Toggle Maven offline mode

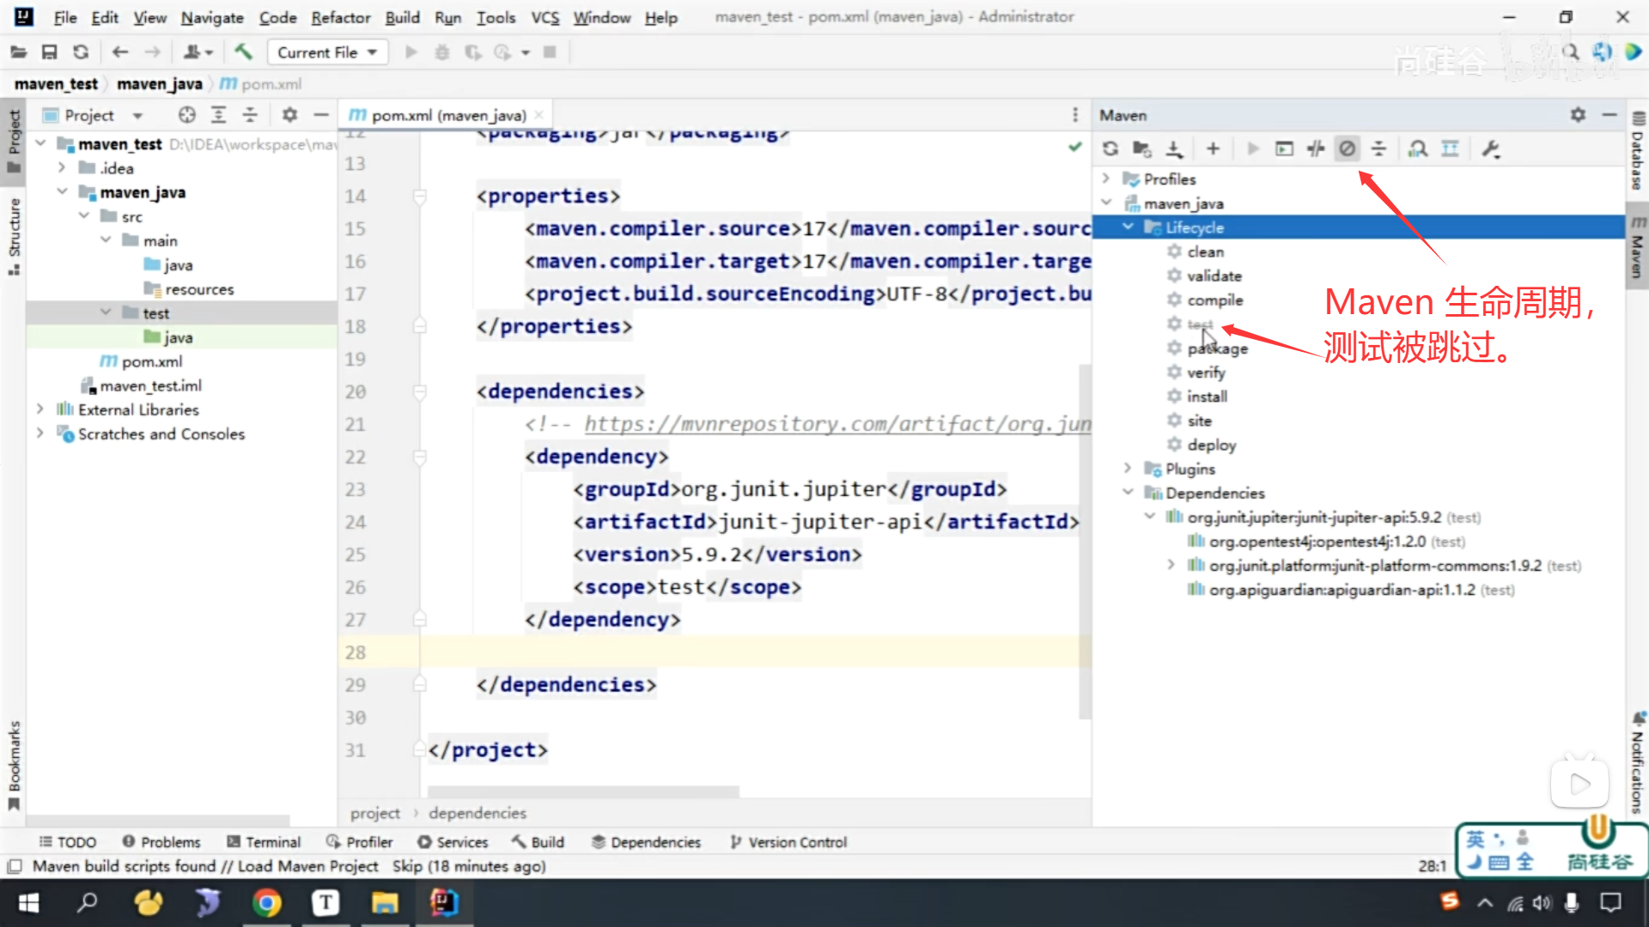click(x=1316, y=149)
